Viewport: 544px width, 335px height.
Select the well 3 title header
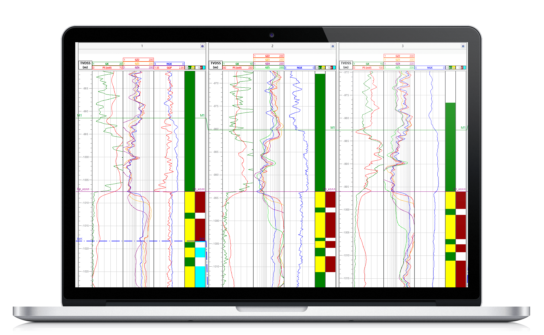pyautogui.click(x=402, y=46)
